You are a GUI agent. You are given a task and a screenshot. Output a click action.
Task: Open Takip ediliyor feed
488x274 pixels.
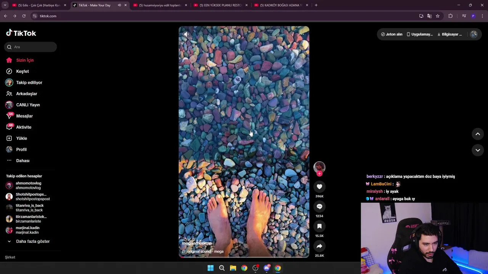29,83
